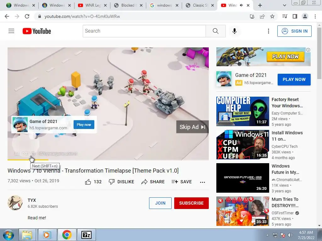Go back with browser back arrow

pos(7,16)
